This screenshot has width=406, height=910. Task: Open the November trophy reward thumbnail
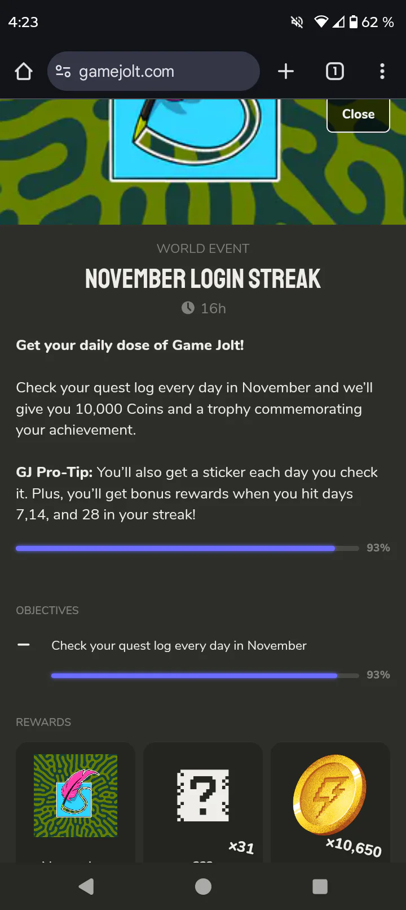click(76, 796)
